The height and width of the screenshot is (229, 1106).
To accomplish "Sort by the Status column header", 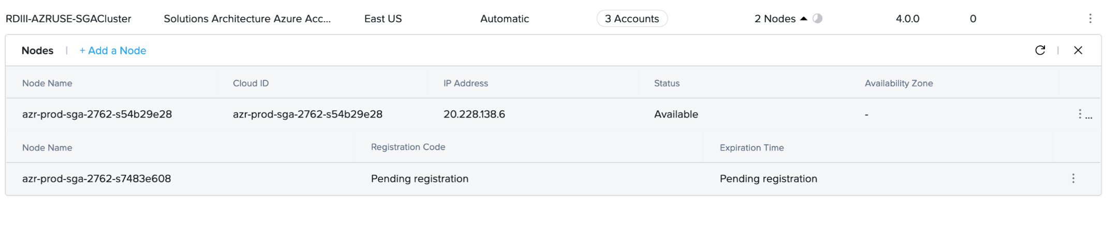I will point(667,83).
